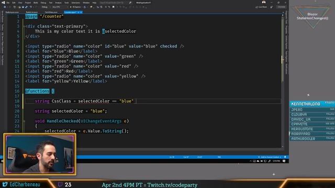Click the notifications bell in status bar
This screenshot has height=188, width=335.
[x=285, y=157]
